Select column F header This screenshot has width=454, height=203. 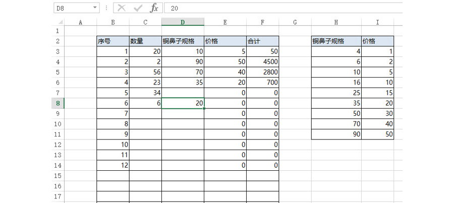263,22
